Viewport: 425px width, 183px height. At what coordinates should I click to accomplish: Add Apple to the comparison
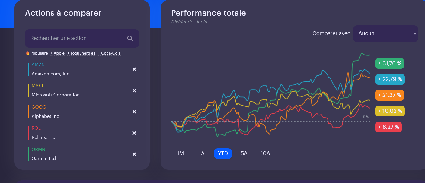(58, 53)
